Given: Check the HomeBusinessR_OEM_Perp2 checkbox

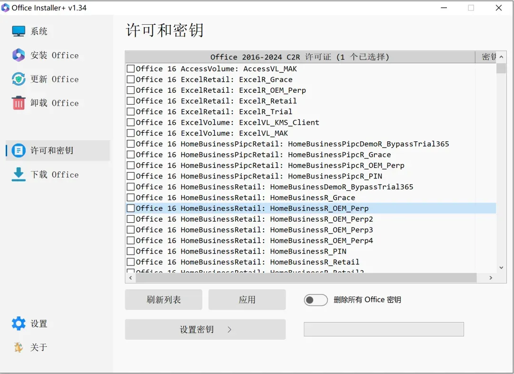Looking at the screenshot, I should pos(130,219).
